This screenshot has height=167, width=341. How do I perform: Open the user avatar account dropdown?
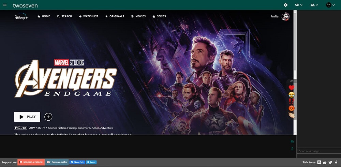click(x=330, y=5)
